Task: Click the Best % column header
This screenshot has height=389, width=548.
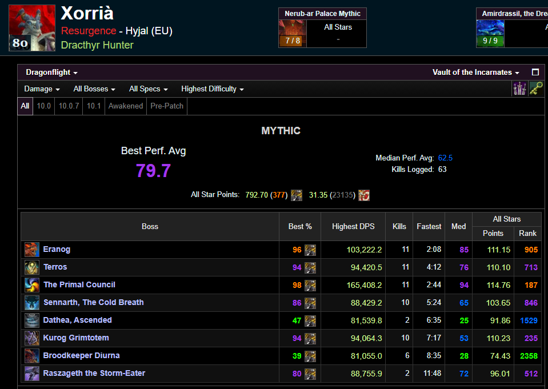Action: (300, 226)
